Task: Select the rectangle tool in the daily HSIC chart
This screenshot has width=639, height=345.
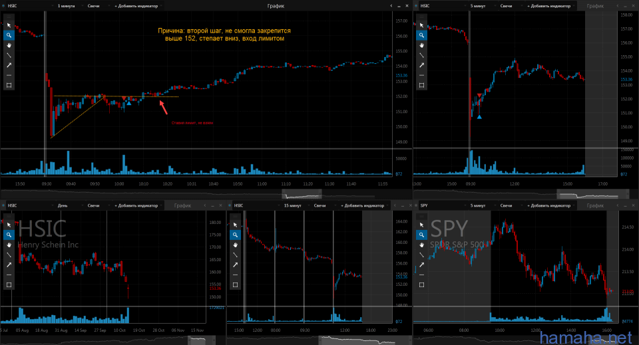Action: 9,285
